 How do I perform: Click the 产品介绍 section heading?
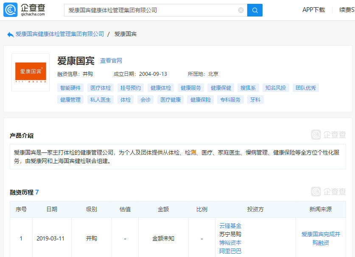(x=22, y=135)
